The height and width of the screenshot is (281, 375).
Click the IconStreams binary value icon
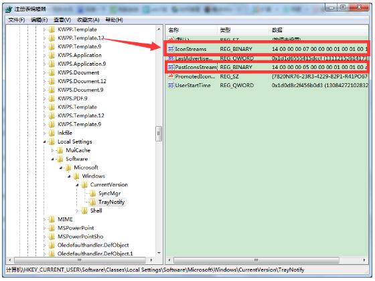[x=171, y=49]
